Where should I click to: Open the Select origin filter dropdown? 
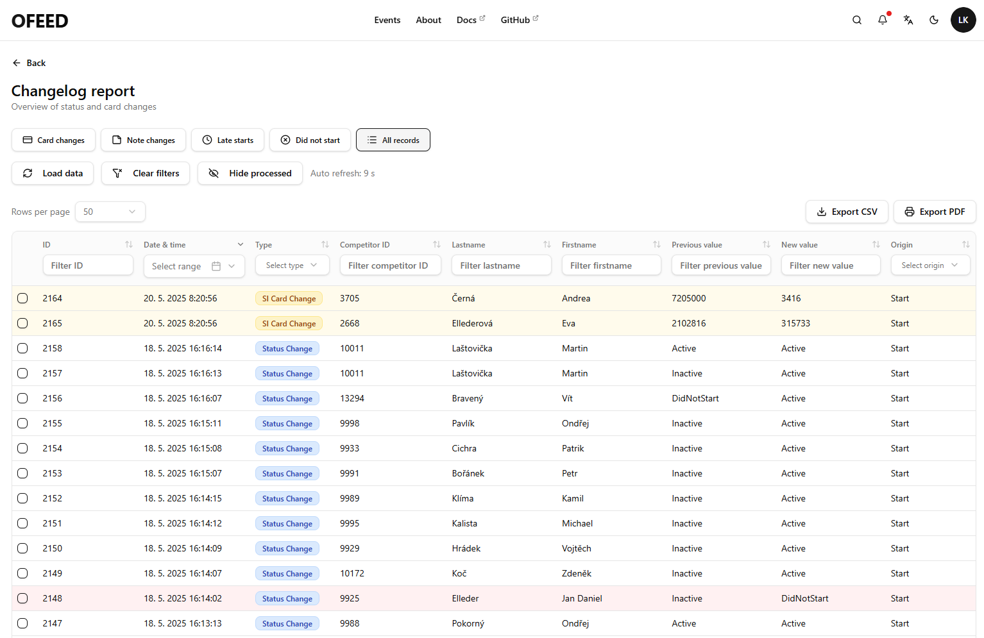click(929, 265)
